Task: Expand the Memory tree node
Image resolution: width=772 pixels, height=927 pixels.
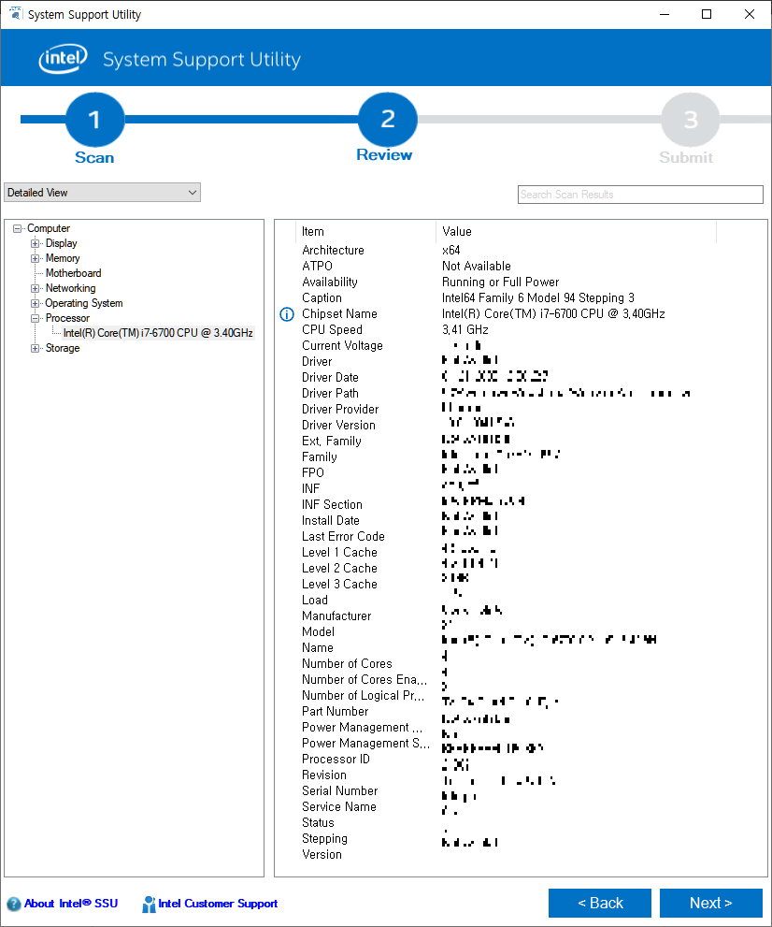Action: (x=35, y=258)
